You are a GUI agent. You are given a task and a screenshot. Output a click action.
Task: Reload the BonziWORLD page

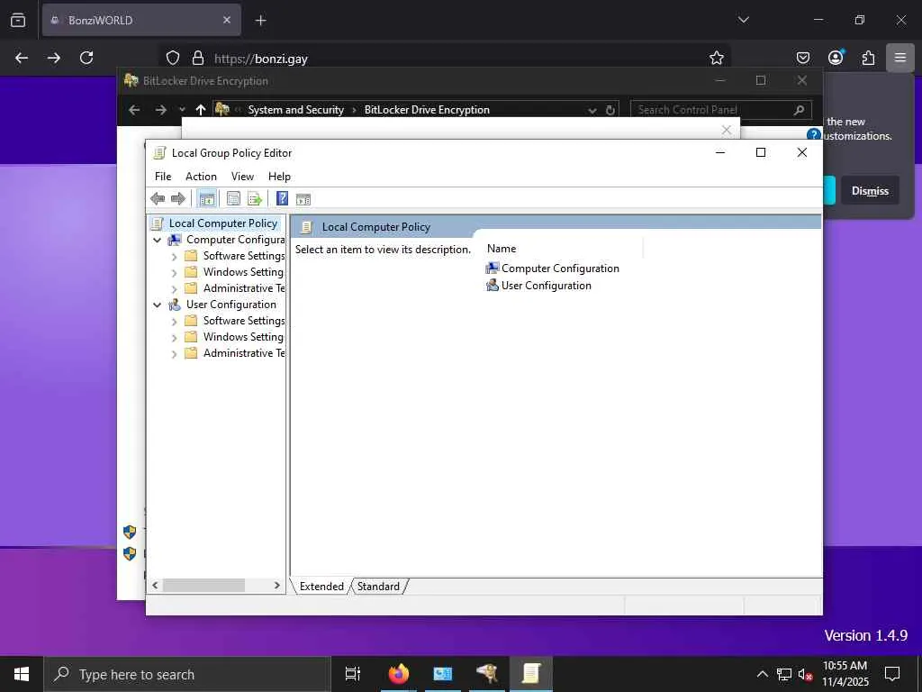click(x=86, y=58)
